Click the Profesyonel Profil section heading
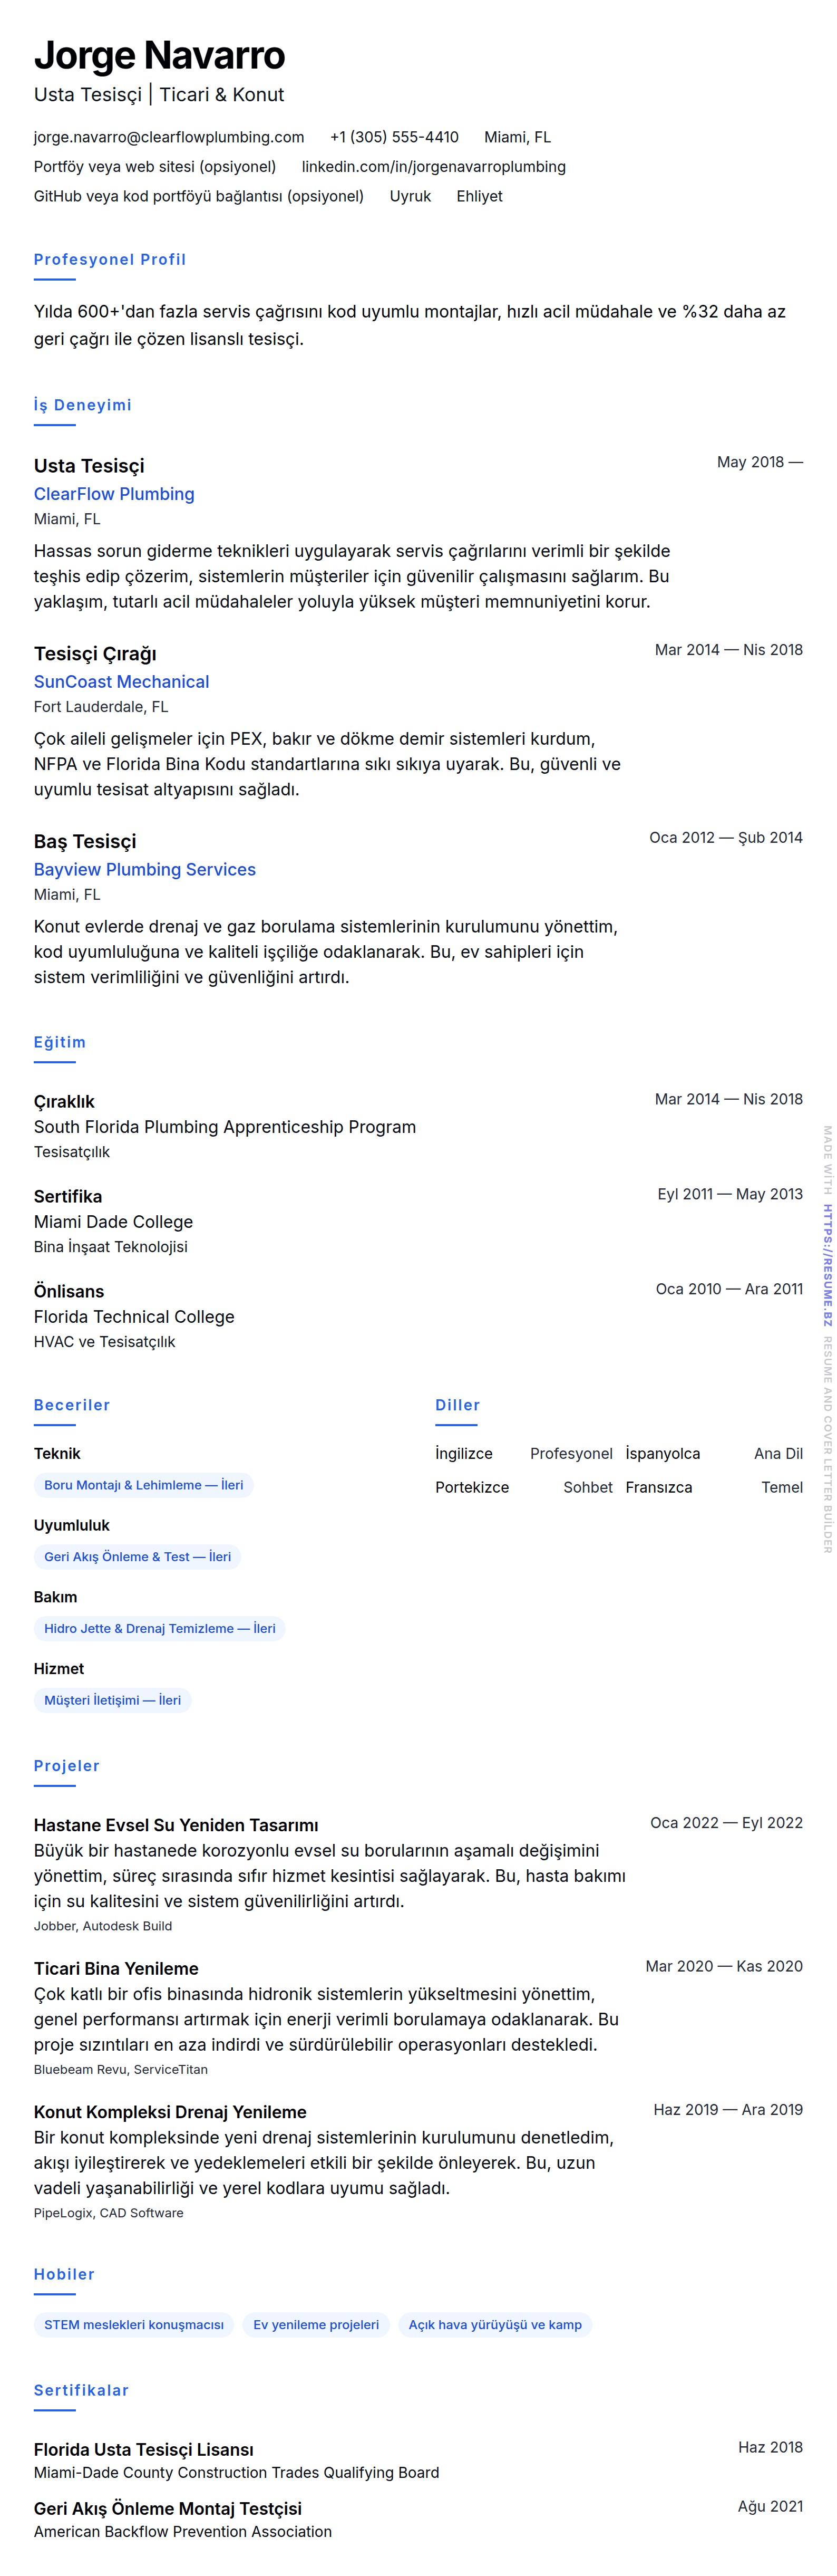This screenshot has width=837, height=2576. 110,260
